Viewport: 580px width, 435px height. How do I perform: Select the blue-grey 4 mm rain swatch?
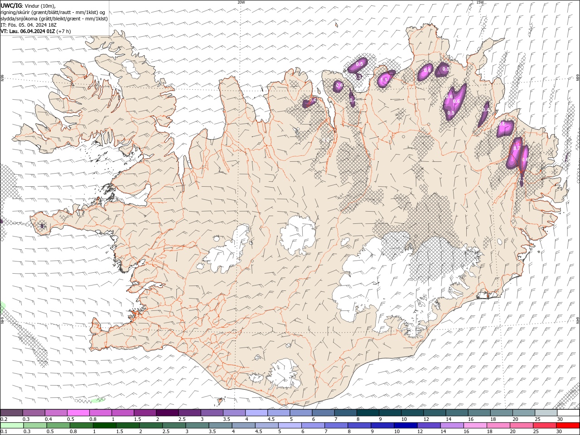(243, 425)
